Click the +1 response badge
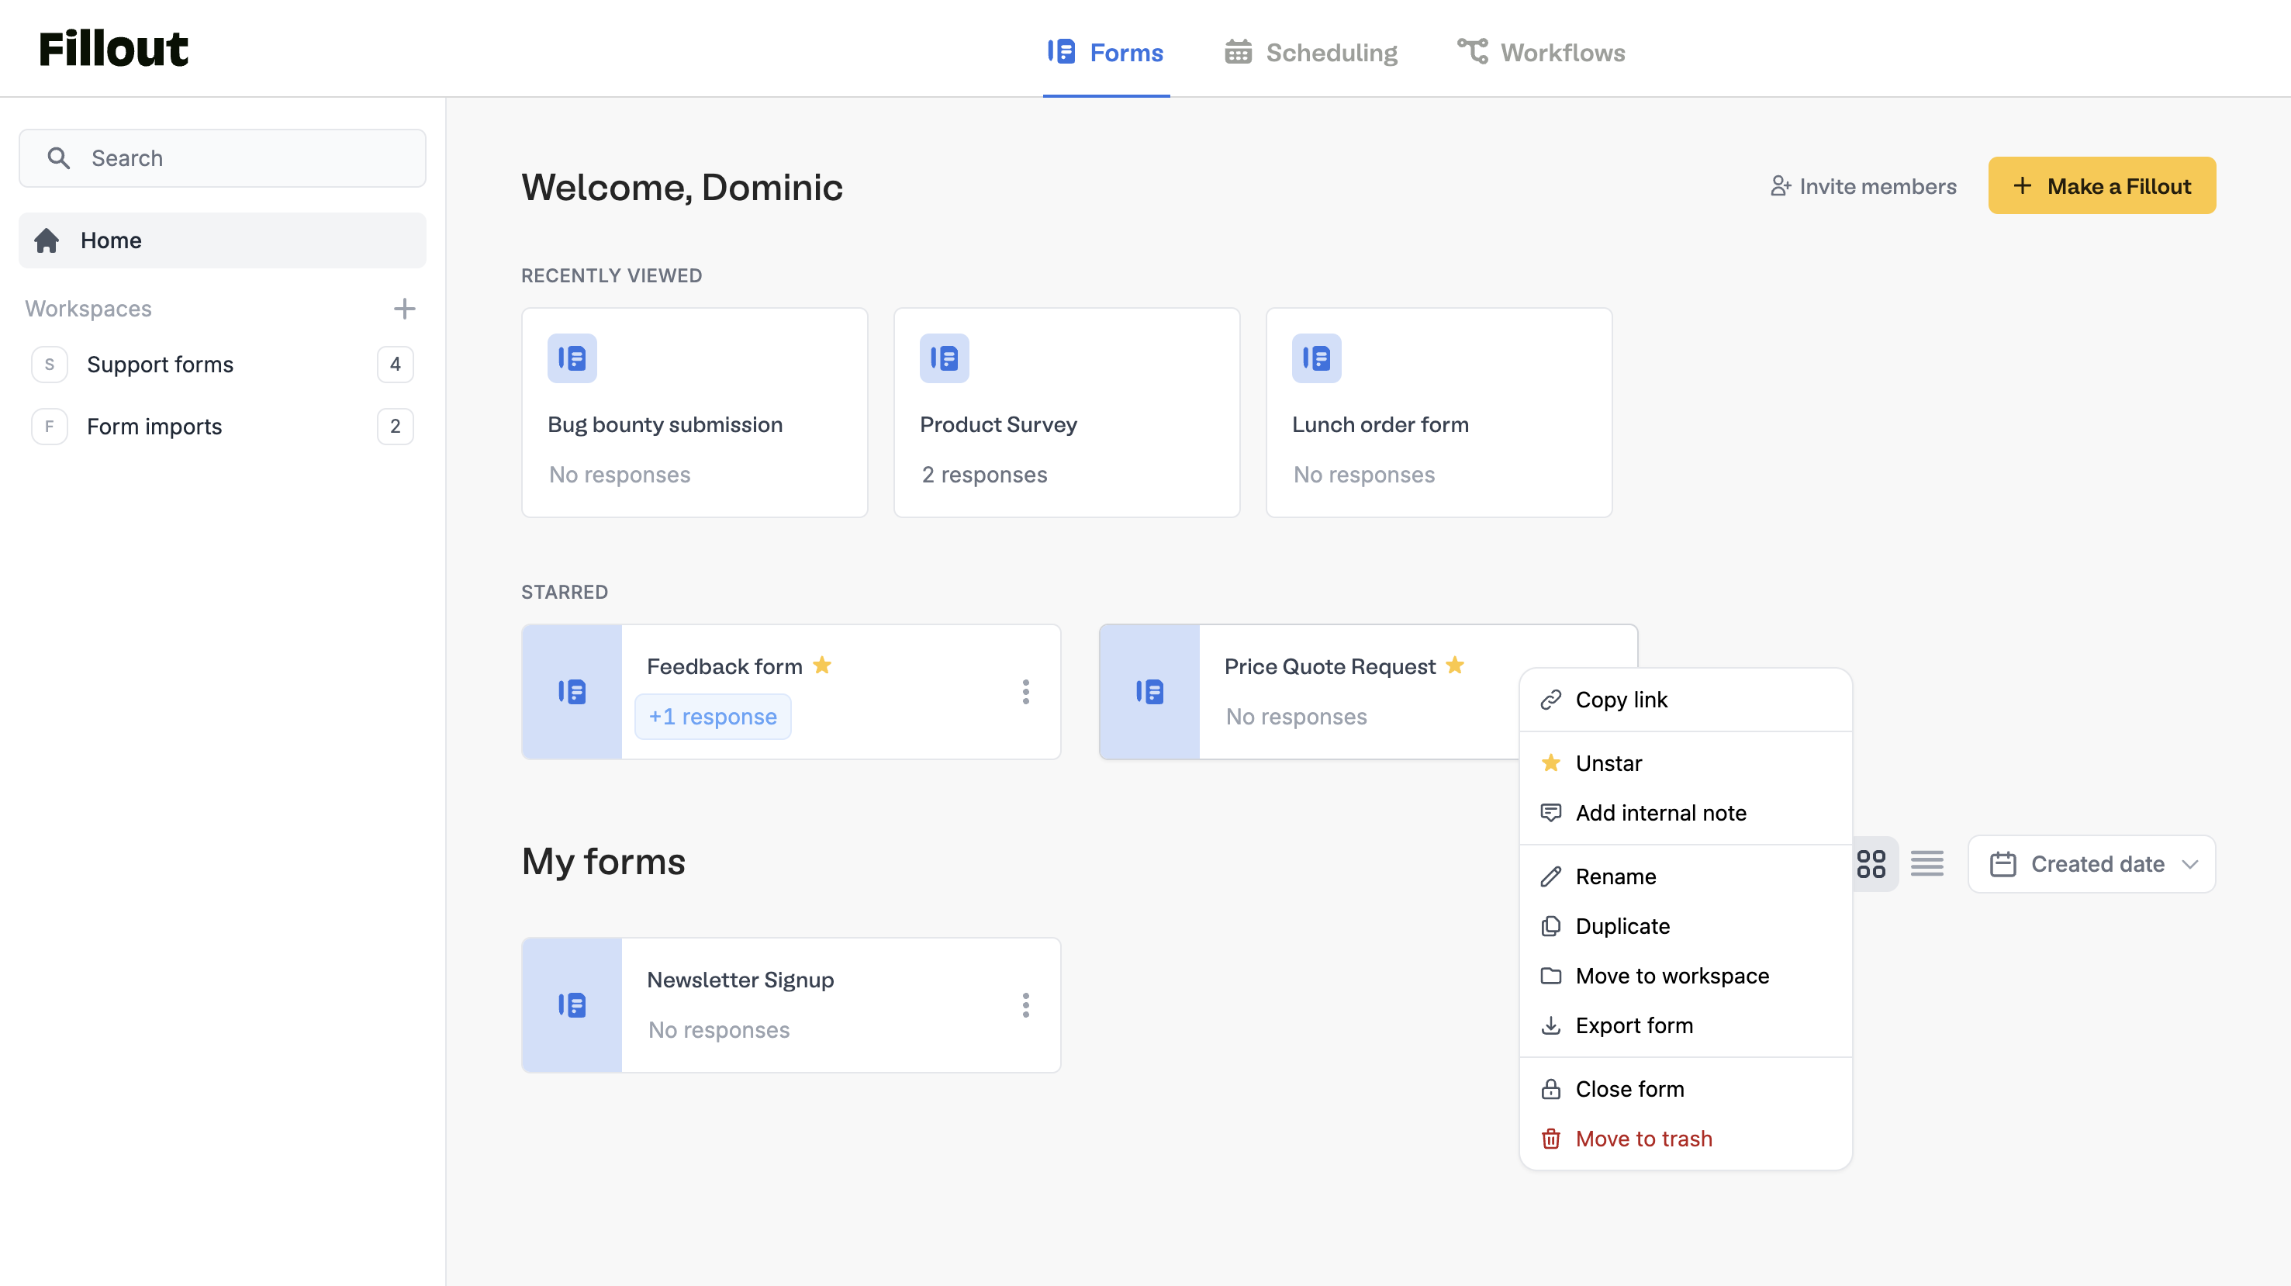 [713, 717]
